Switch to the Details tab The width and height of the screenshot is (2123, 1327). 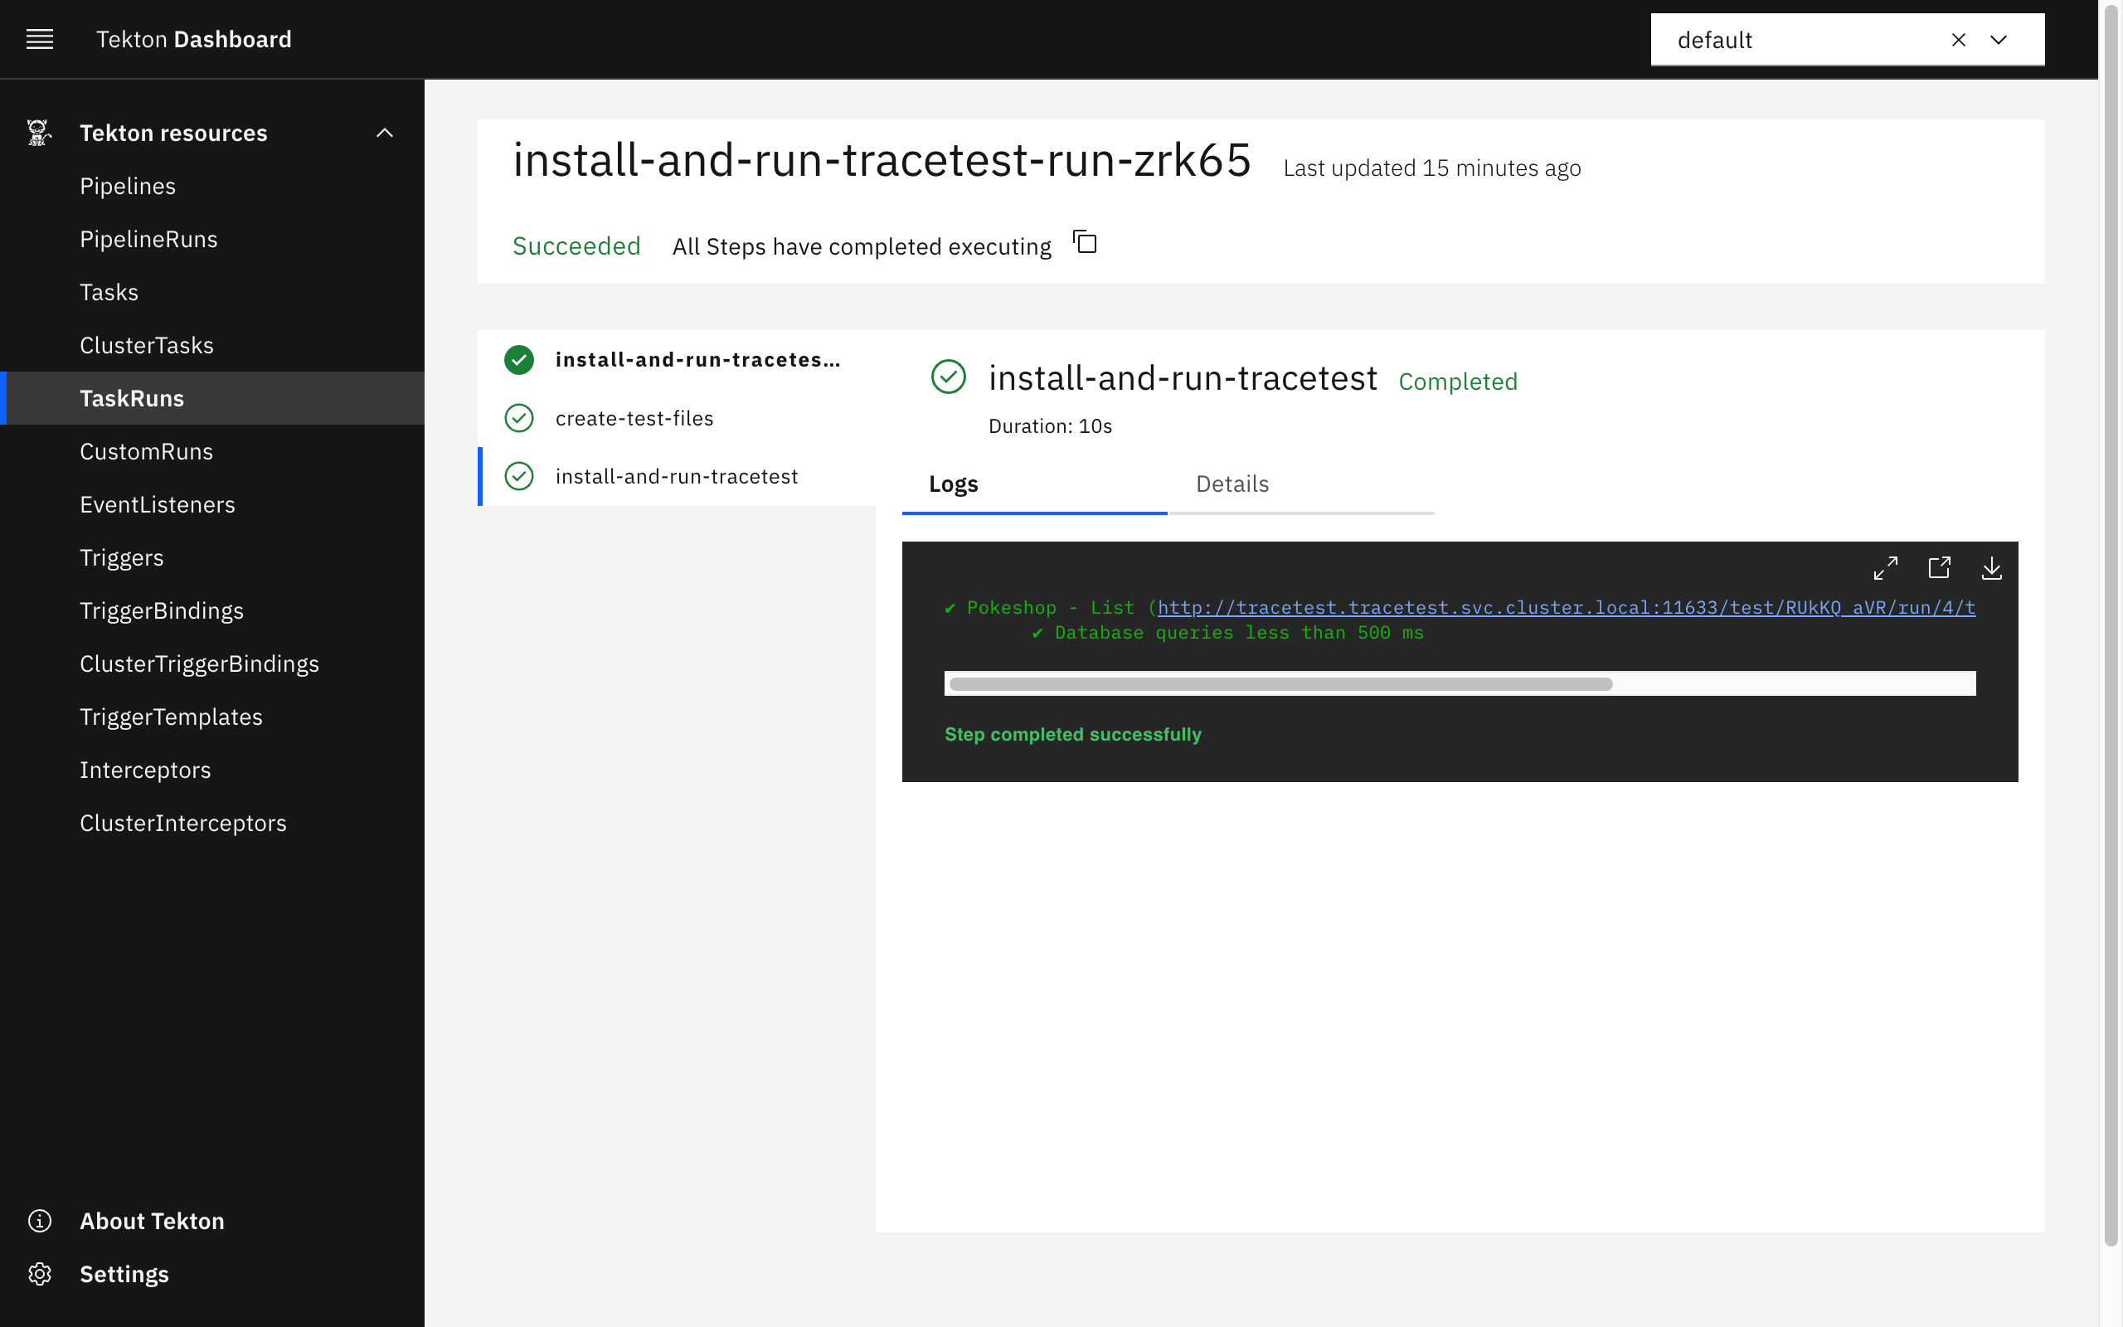1232,484
